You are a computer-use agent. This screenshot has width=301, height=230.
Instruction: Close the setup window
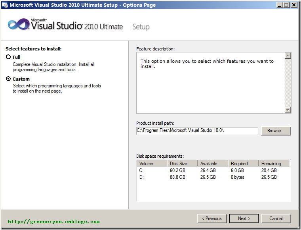point(294,5)
